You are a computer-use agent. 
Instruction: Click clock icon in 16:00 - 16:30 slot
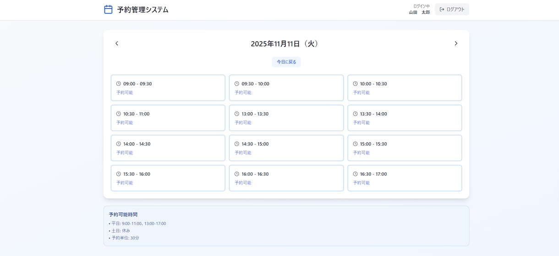click(x=237, y=174)
